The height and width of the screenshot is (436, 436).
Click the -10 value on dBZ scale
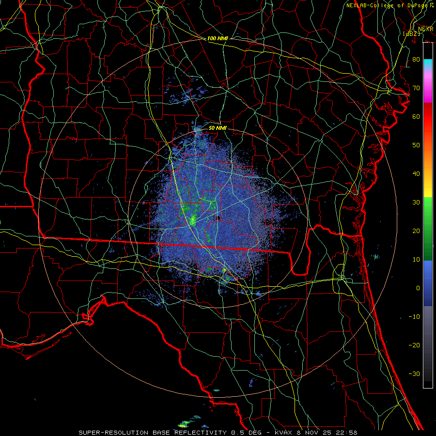(414, 317)
